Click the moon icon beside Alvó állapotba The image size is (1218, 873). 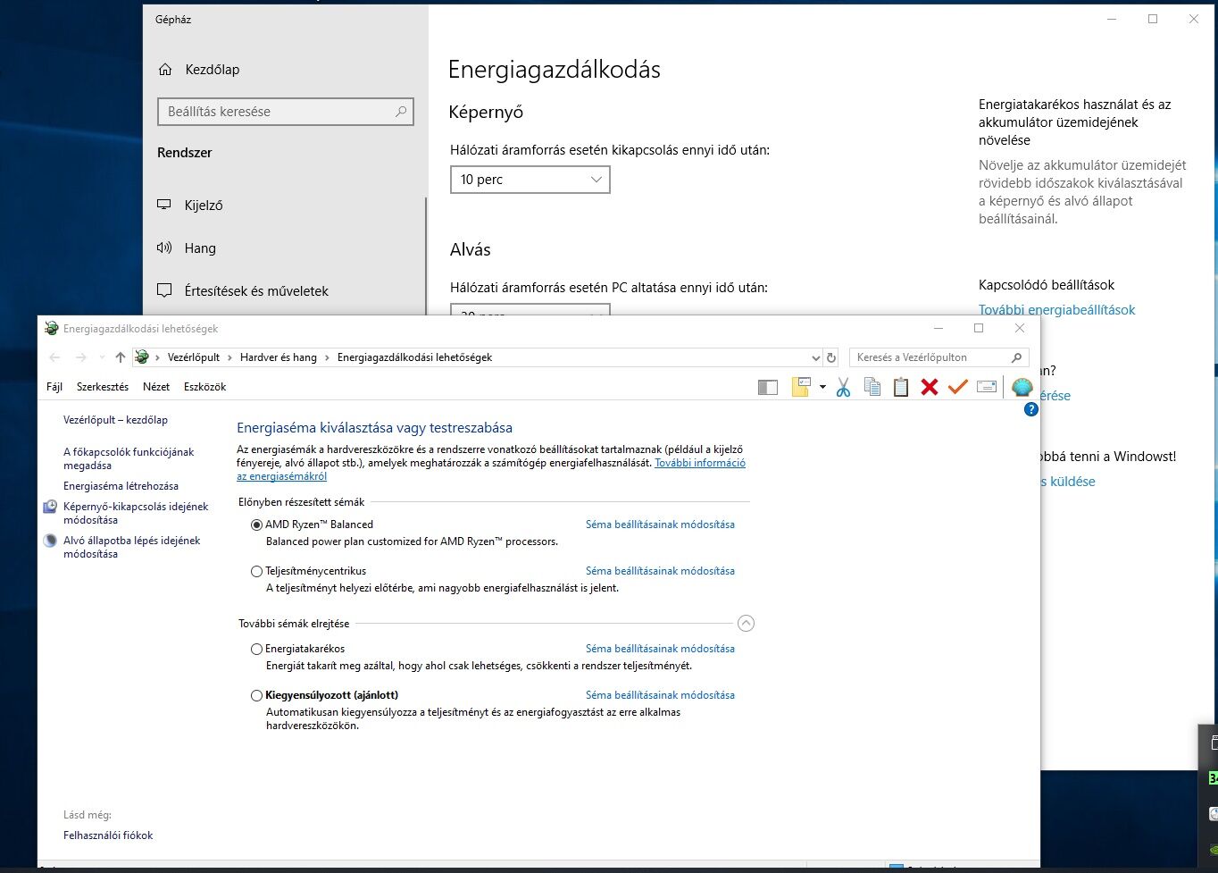click(50, 541)
